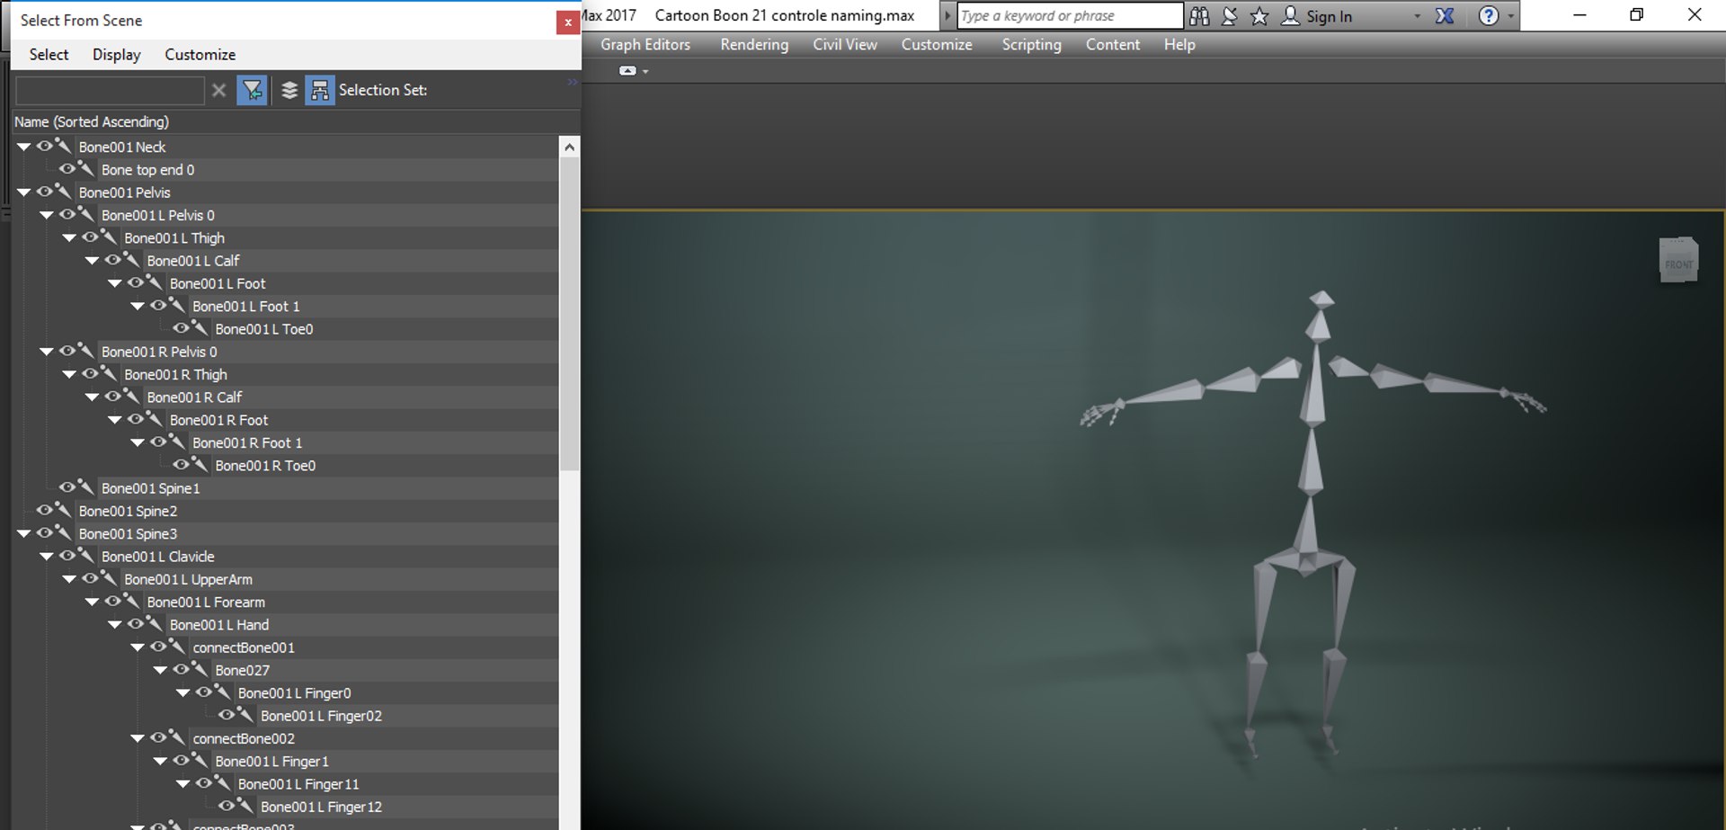Collapse the Bone001 L Clavicle branch

coord(47,557)
